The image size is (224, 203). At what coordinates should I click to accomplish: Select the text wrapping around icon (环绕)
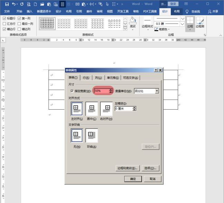tap(91, 135)
